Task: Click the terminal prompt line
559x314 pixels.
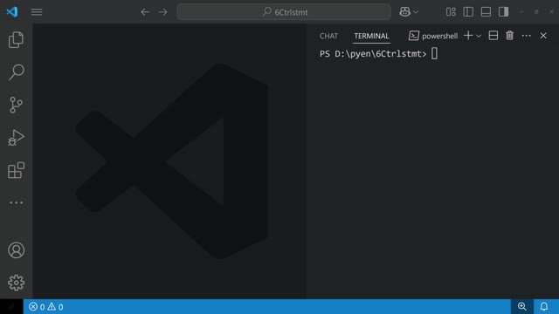Action: (378, 54)
